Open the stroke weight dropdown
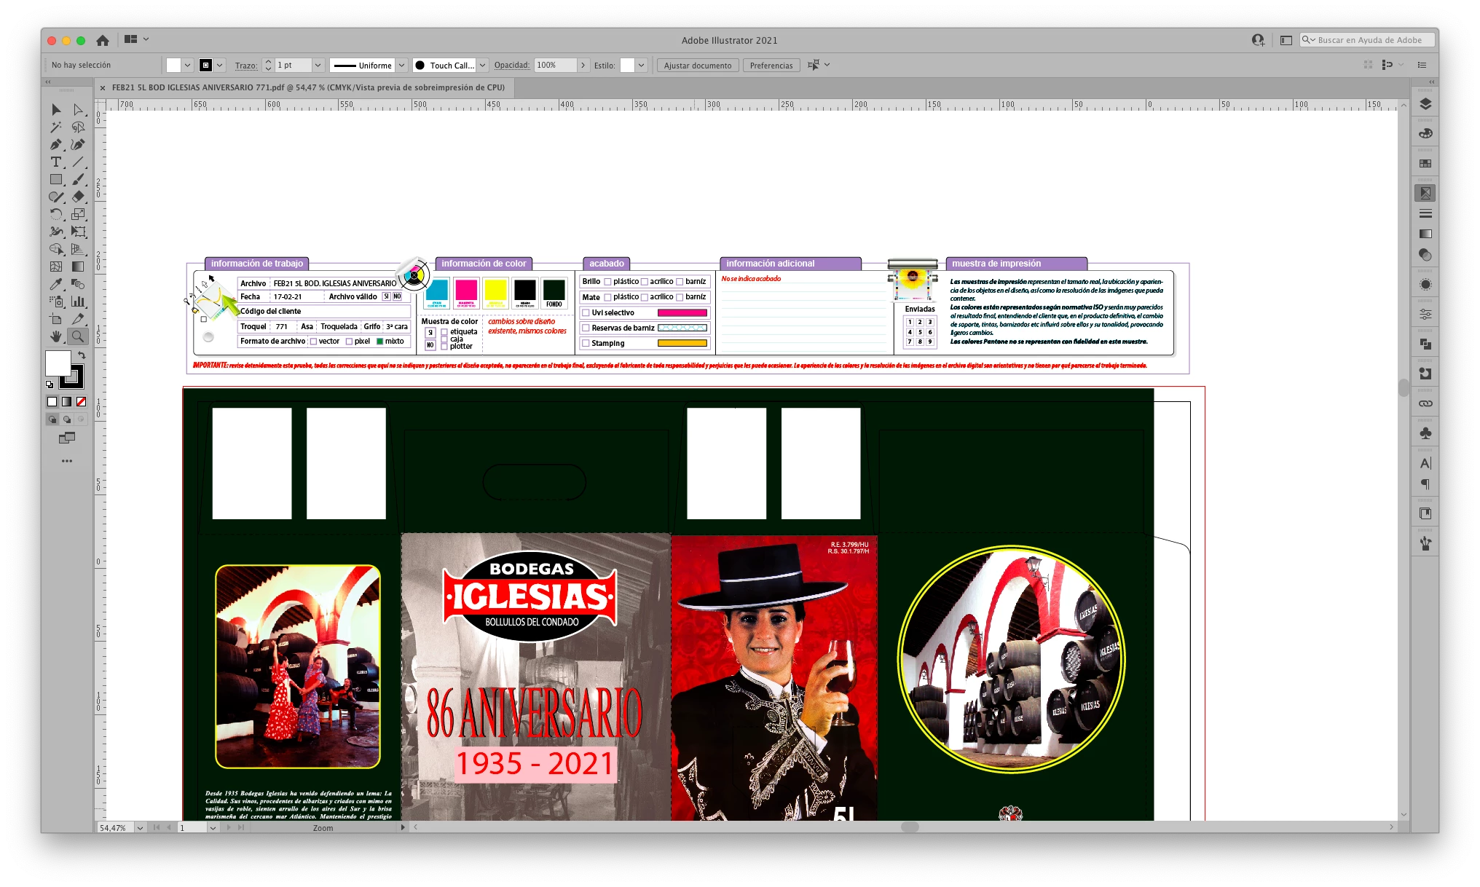Image resolution: width=1480 pixels, height=887 pixels. (318, 66)
